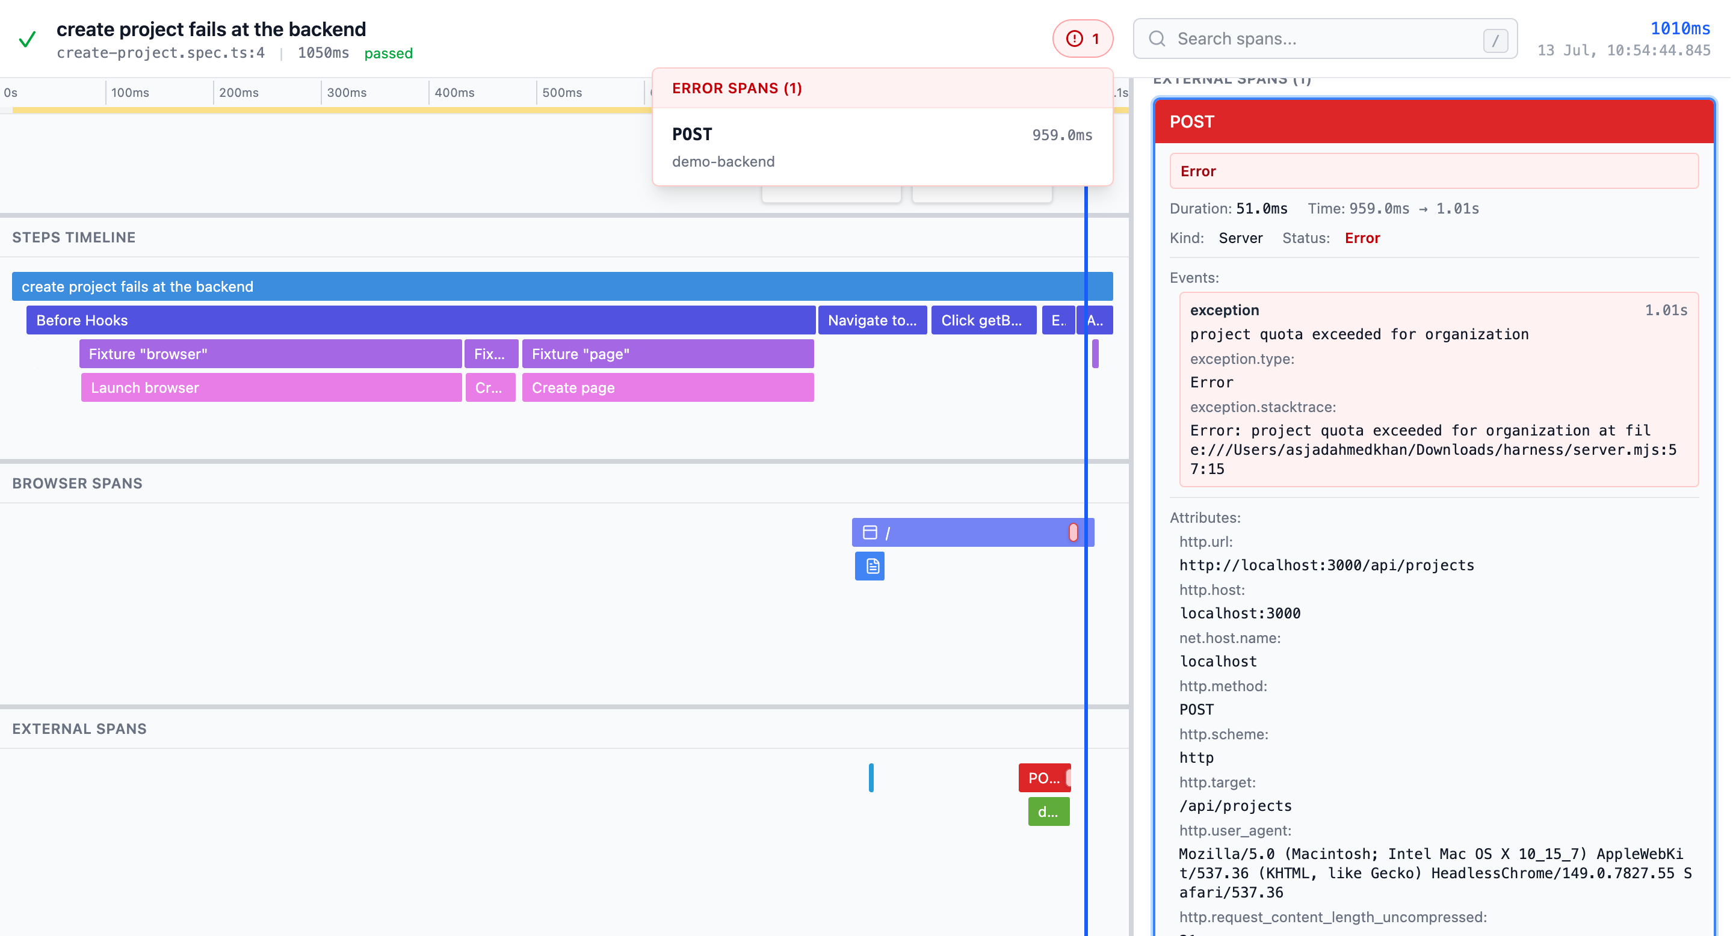Screen dimensions: 1733x936
Task: Focus the Search spans input field
Action: [x=1324, y=38]
